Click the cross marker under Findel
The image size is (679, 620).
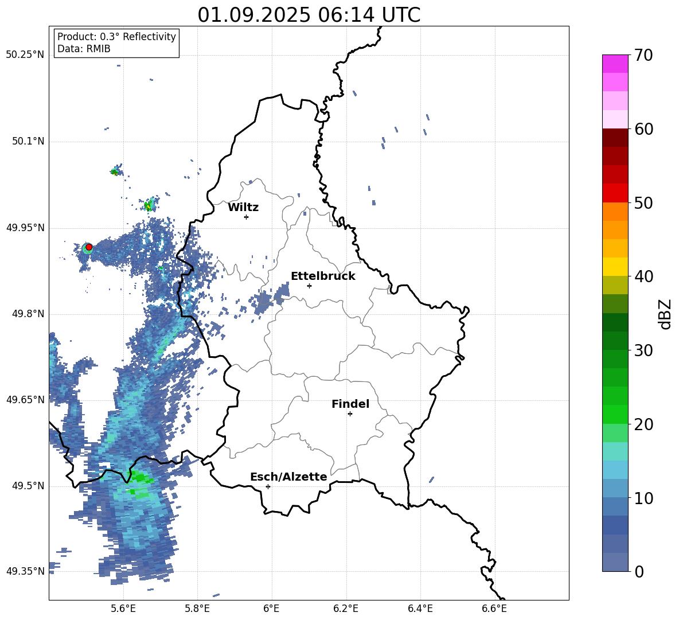point(350,414)
